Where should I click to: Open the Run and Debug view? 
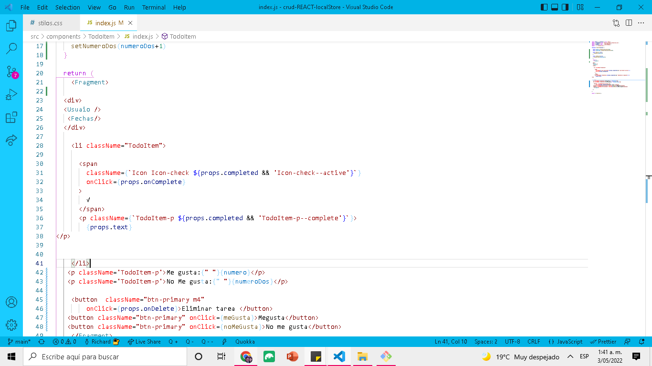11,94
